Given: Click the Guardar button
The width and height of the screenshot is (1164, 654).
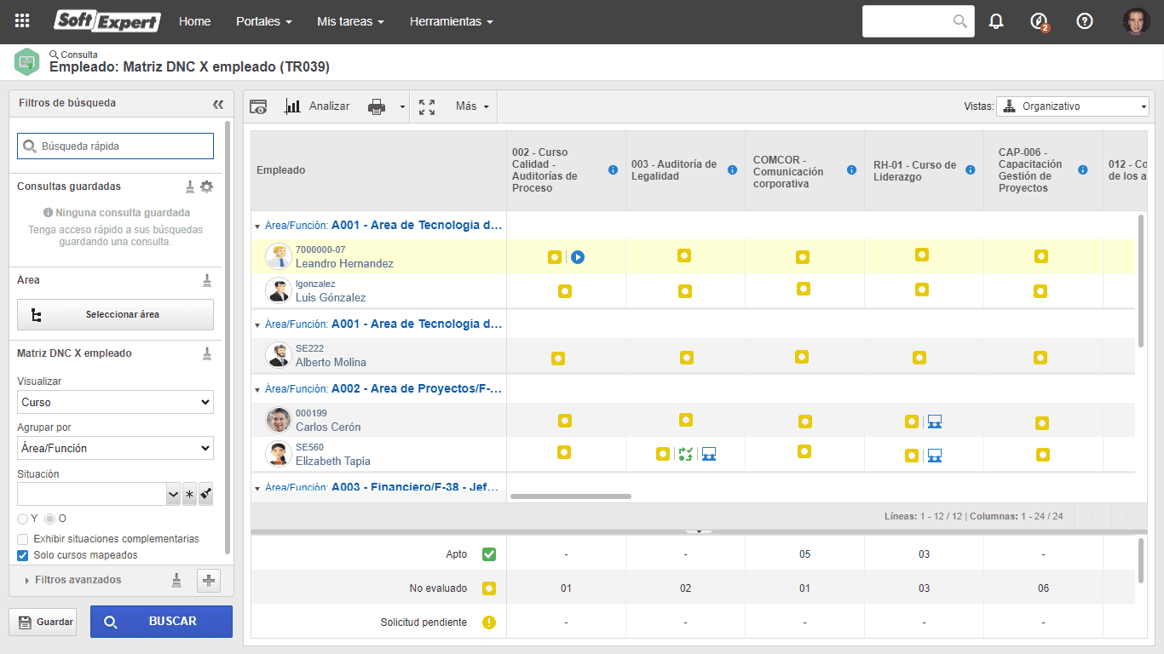Looking at the screenshot, I should coord(43,622).
